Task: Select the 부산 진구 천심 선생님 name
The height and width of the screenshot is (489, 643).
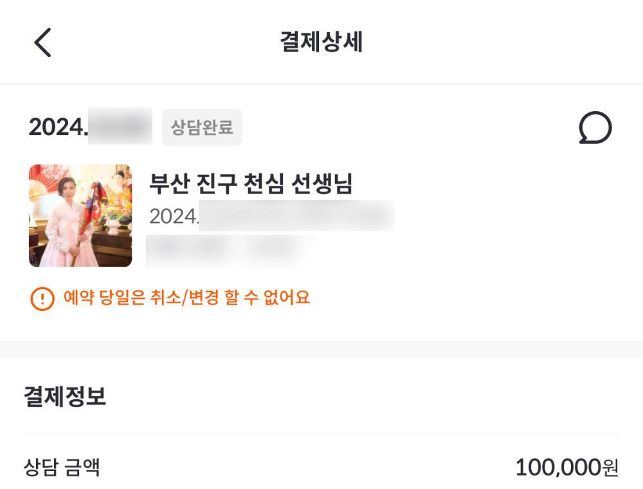Action: [251, 184]
